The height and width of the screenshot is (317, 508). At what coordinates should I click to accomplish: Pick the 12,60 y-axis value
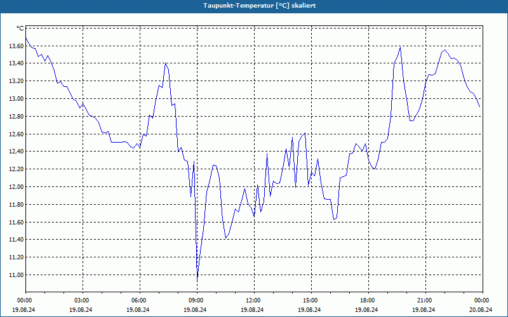[x=17, y=134]
